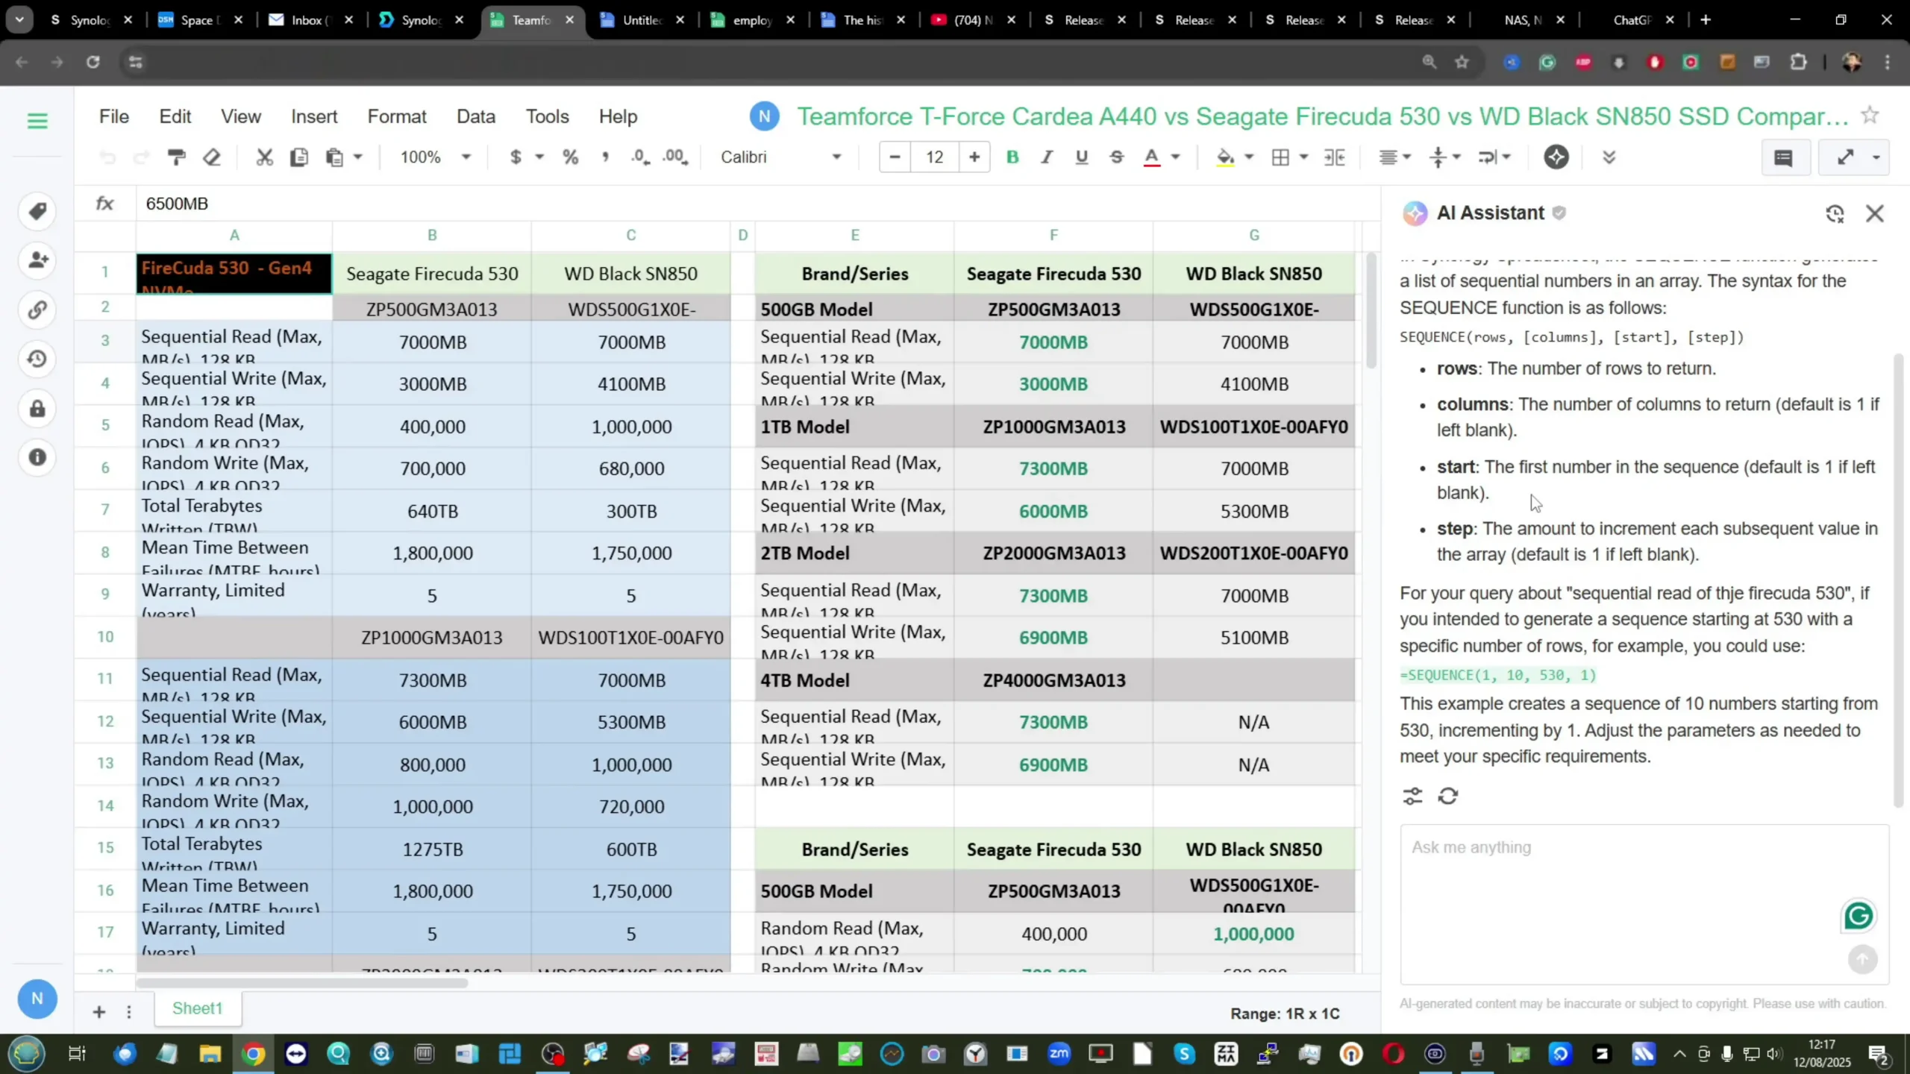Apply the yellow fill color bucket
Screen dimensions: 1910x1074
[x=1225, y=157]
